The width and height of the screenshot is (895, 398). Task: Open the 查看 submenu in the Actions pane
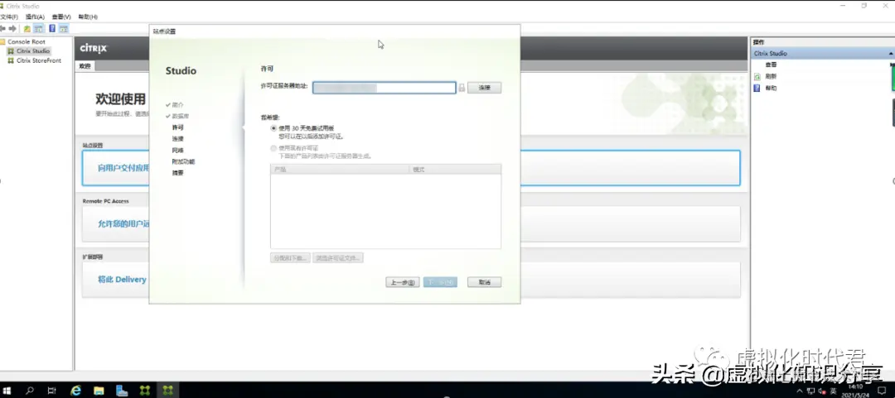click(x=772, y=65)
